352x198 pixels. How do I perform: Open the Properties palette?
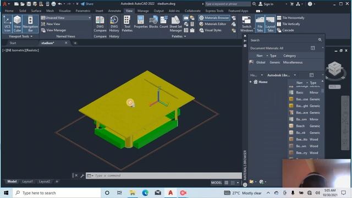(x=141, y=22)
